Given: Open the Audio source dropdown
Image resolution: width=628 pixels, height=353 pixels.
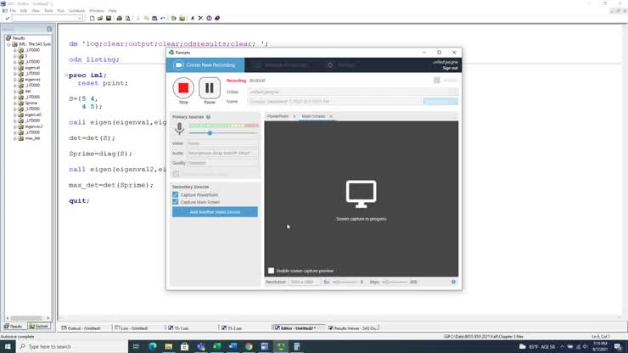Looking at the screenshot, I should coord(221,153).
